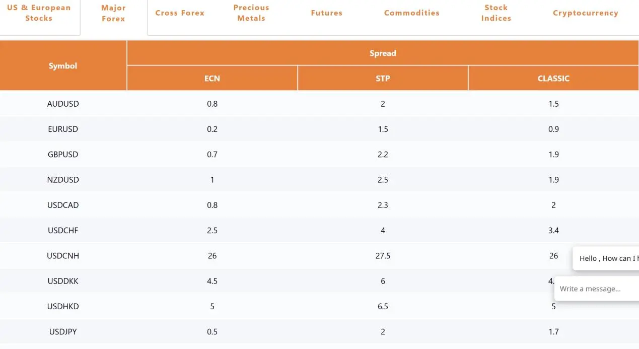
Task: Open the Hello chat greeting bubble
Action: click(x=606, y=258)
